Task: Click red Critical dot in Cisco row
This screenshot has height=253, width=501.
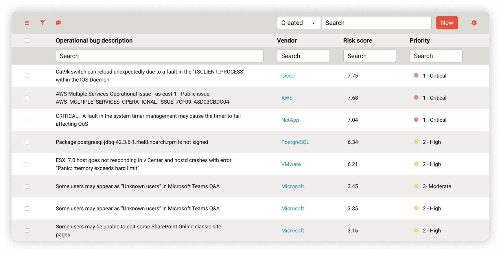Action: 416,75
